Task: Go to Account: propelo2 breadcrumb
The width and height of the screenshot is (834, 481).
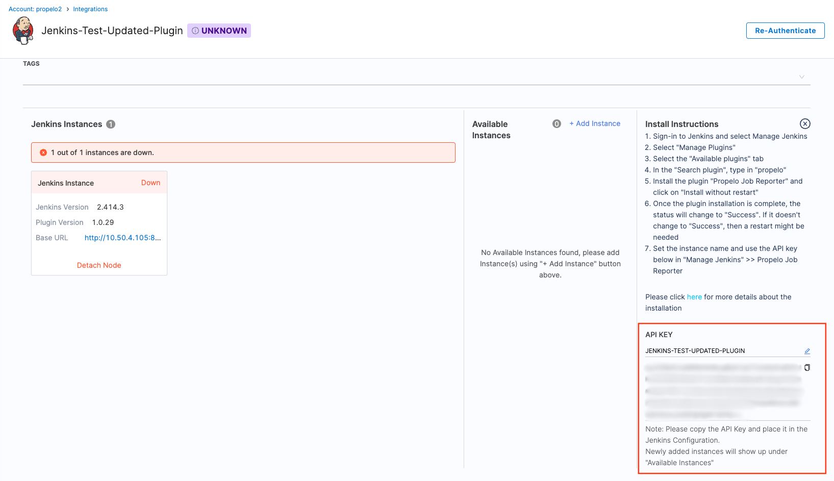Action: [x=35, y=9]
